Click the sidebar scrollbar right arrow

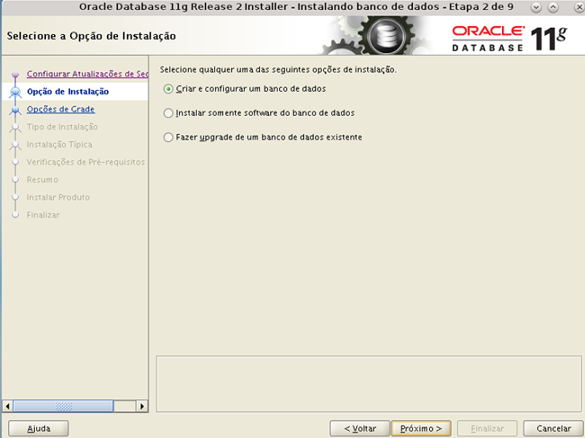click(142, 406)
